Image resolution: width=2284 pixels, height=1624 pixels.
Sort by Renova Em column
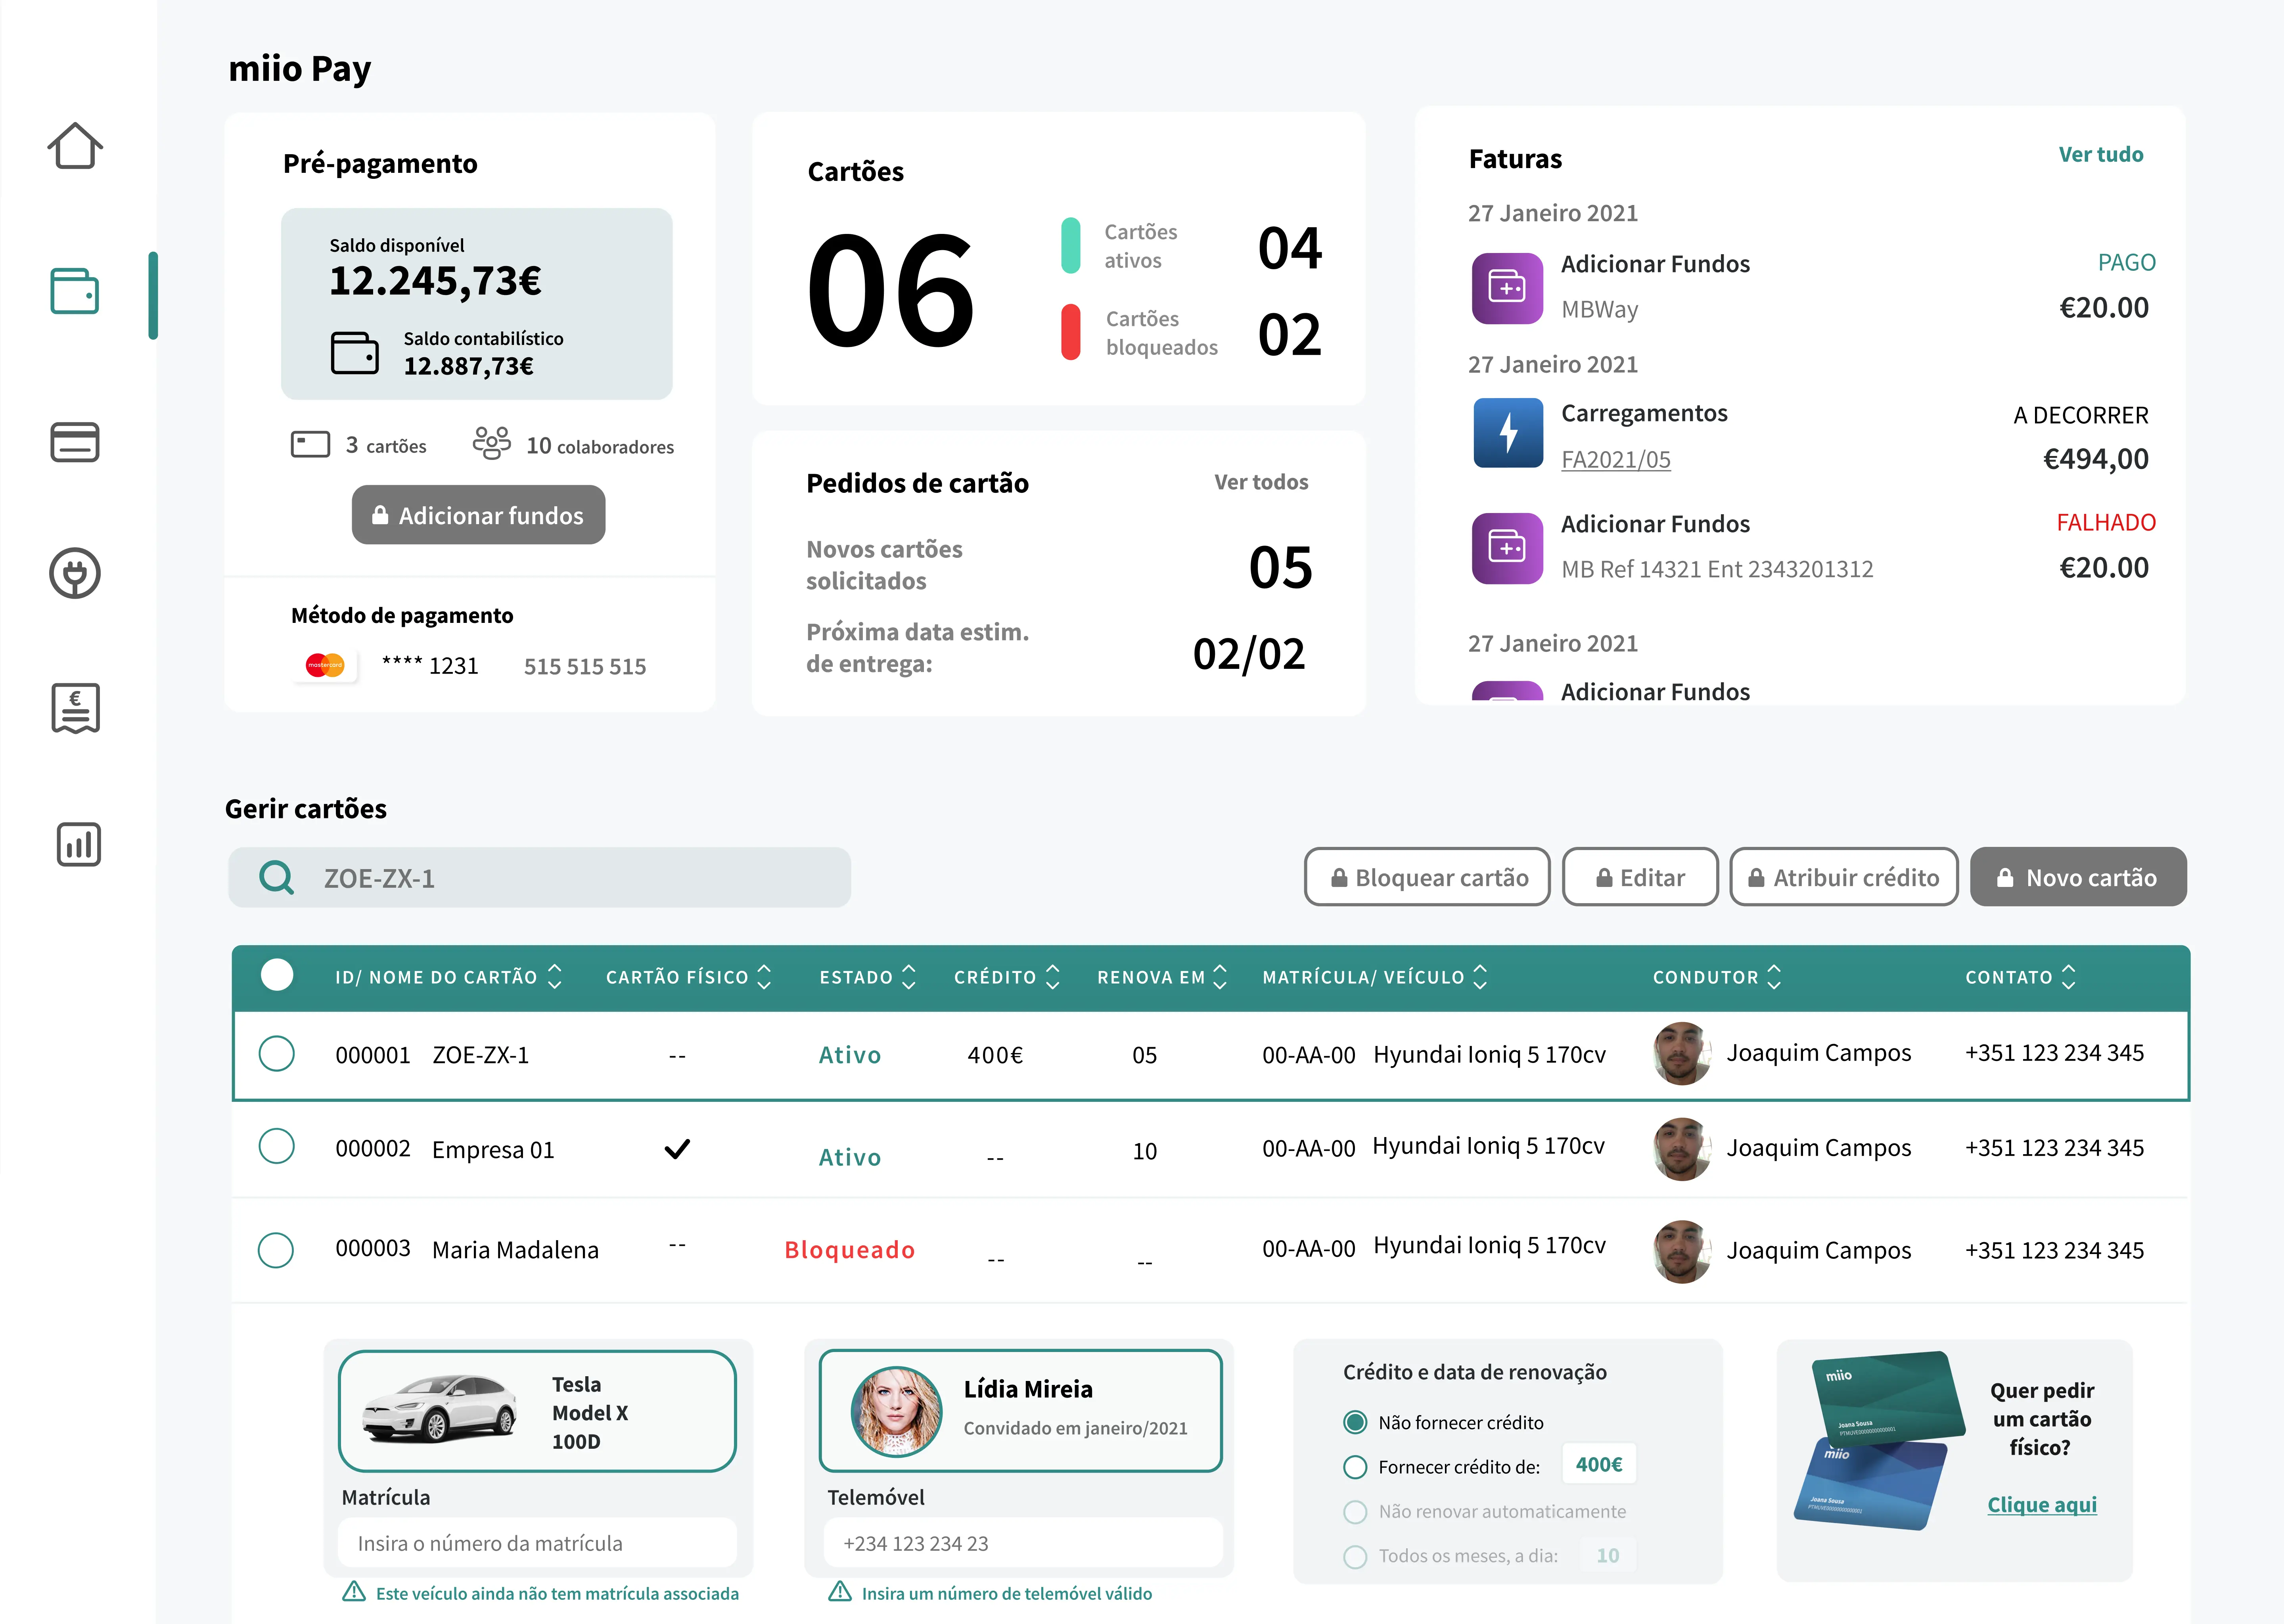click(1220, 977)
